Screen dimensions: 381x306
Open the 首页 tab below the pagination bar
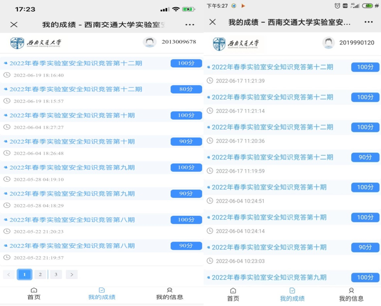[x=34, y=294]
